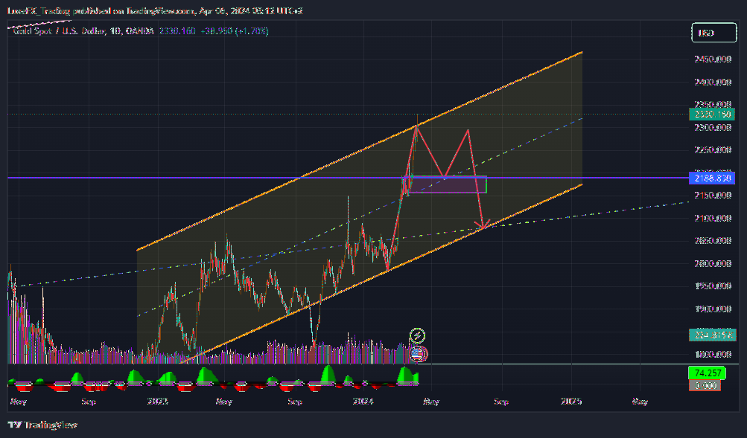
Task: Select the blue 2188.830 price tag
Action: click(712, 178)
